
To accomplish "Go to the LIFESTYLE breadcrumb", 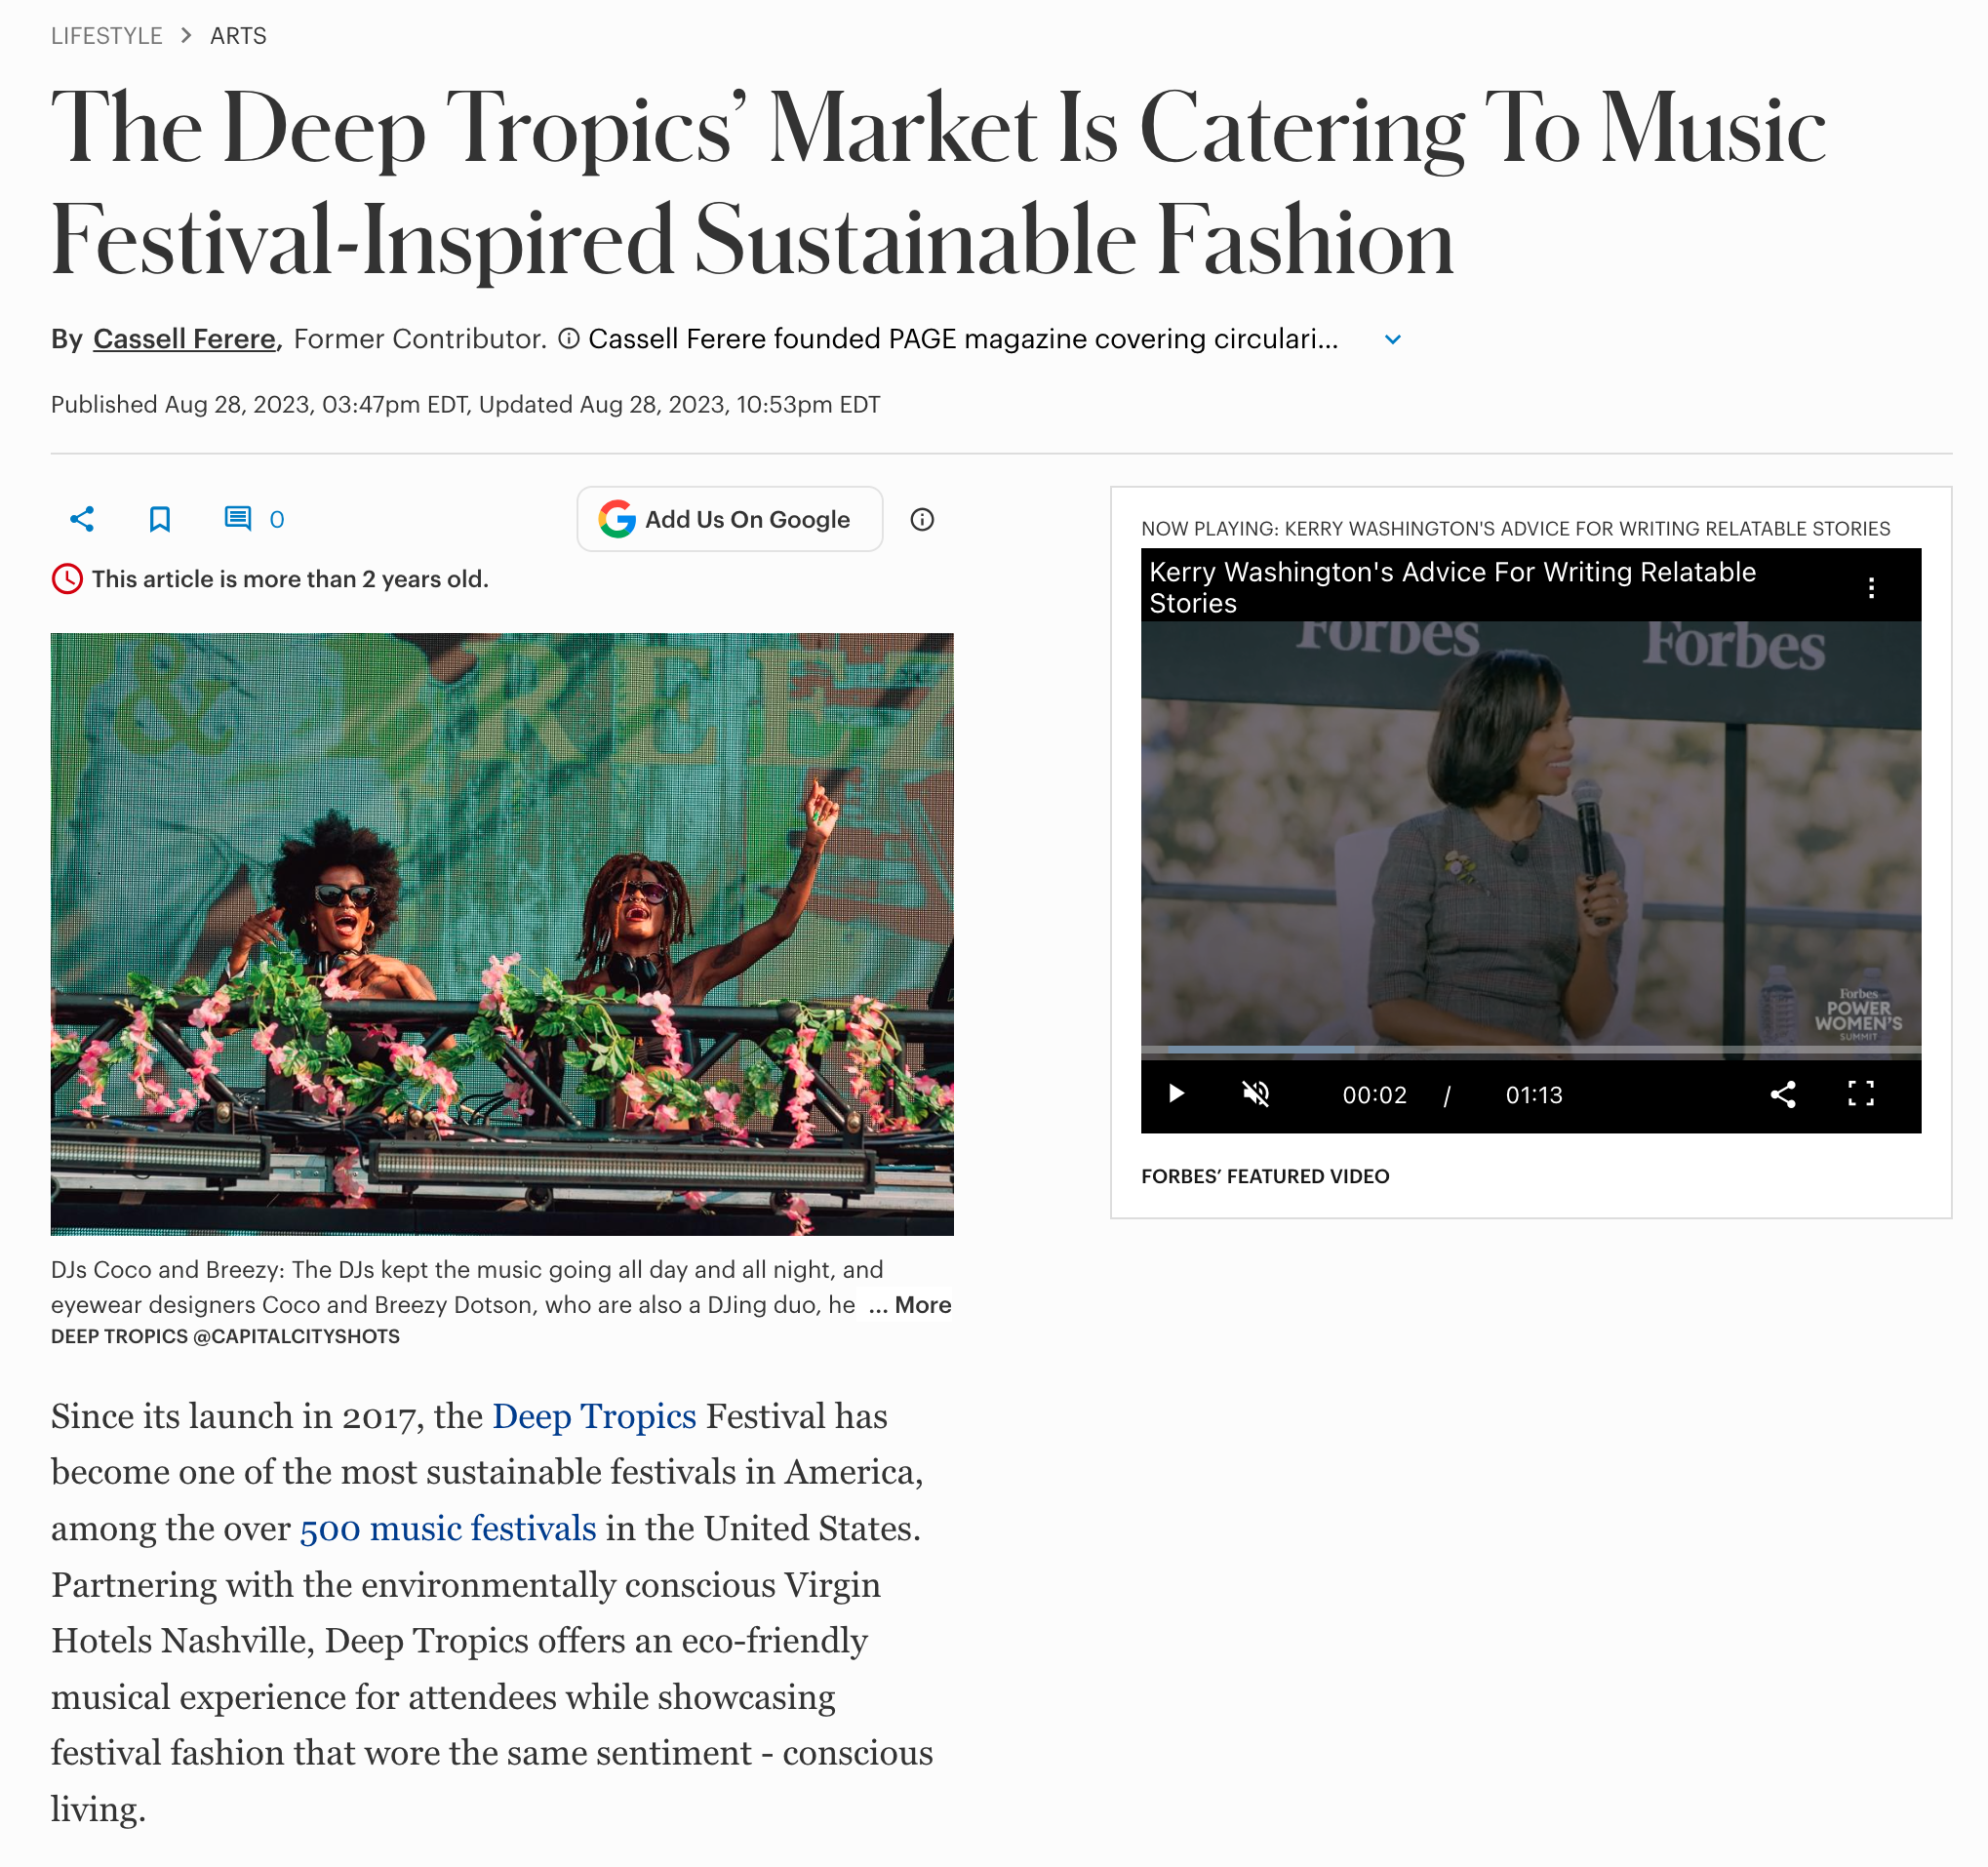I will pyautogui.click(x=107, y=36).
